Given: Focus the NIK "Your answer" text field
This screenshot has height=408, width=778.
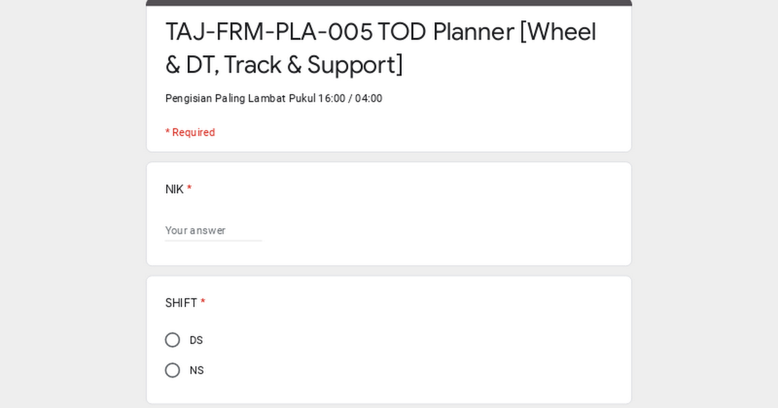Looking at the screenshot, I should click(213, 231).
